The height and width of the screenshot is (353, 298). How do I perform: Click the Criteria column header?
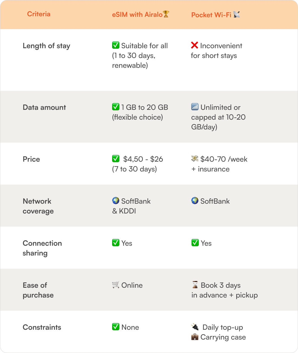(39, 14)
